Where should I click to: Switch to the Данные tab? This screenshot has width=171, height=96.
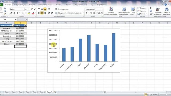pos(68,5)
